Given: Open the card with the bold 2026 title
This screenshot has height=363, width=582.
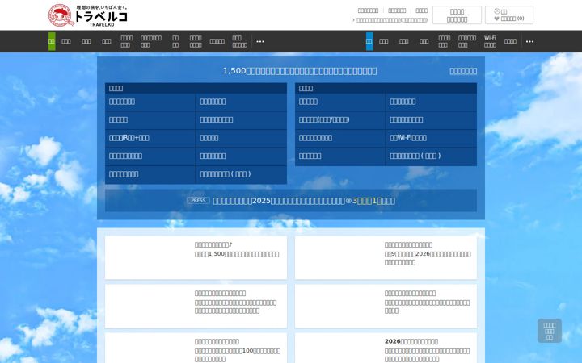Looking at the screenshot, I should (x=386, y=348).
